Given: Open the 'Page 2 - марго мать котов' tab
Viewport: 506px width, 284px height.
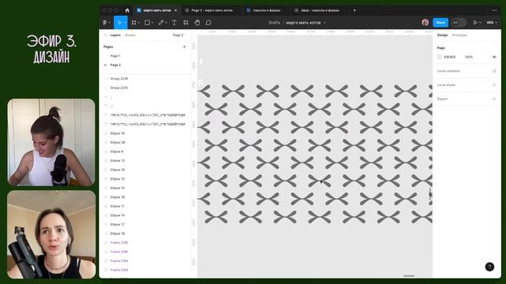Looking at the screenshot, I should coord(212,10).
